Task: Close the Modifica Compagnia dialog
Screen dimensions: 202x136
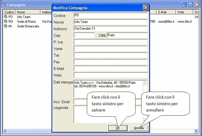Action: point(146,8)
